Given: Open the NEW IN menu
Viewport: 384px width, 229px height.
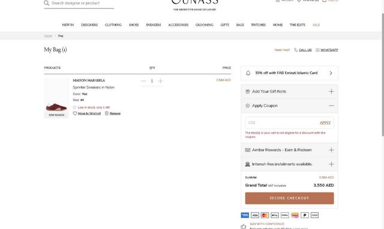Looking at the screenshot, I should (68, 25).
